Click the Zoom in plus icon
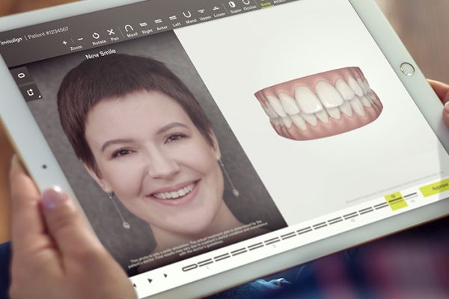This screenshot has height=299, width=449. point(64,43)
